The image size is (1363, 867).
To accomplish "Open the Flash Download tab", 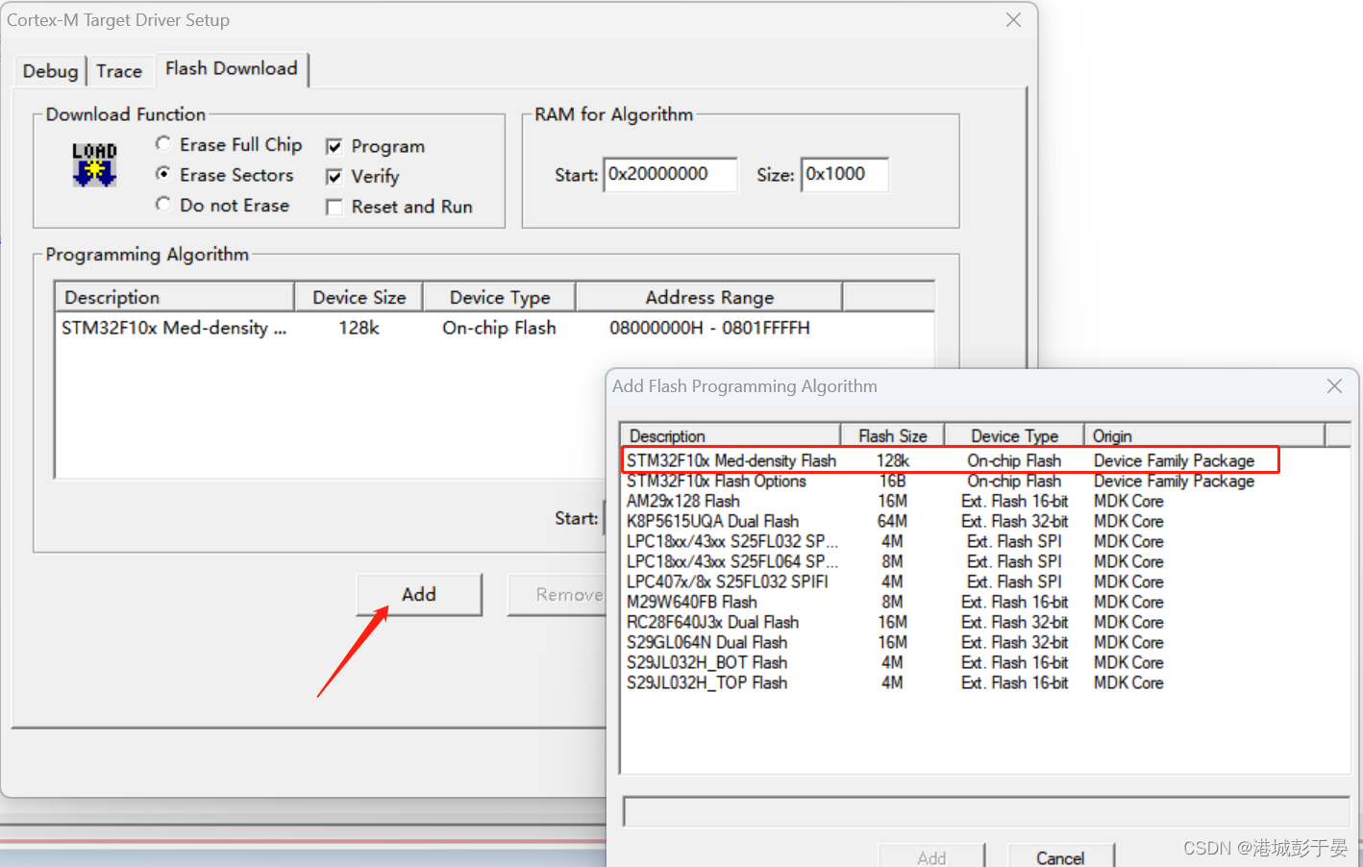I will tap(231, 68).
